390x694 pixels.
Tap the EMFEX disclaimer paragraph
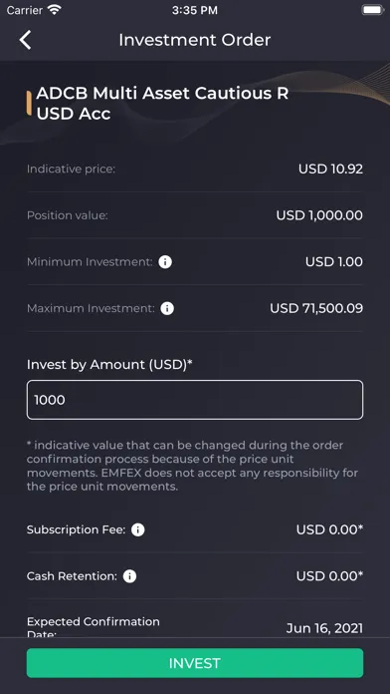point(193,466)
